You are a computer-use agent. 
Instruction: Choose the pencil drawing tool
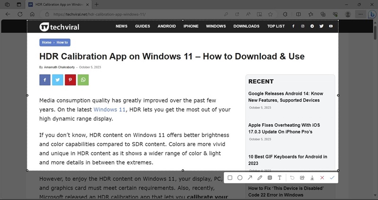(x=259, y=178)
